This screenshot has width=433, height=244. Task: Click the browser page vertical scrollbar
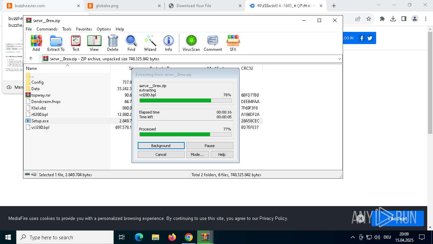click(430, 83)
